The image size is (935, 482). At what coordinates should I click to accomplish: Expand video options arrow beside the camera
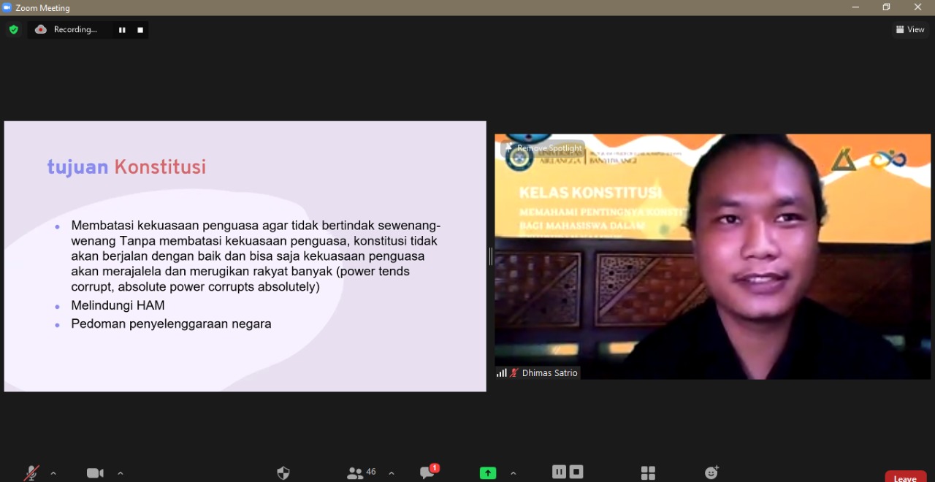click(121, 473)
